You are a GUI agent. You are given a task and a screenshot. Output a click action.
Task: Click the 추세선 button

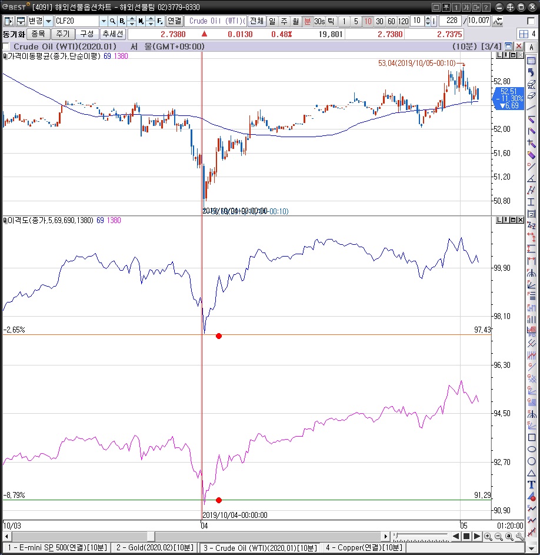(x=112, y=34)
